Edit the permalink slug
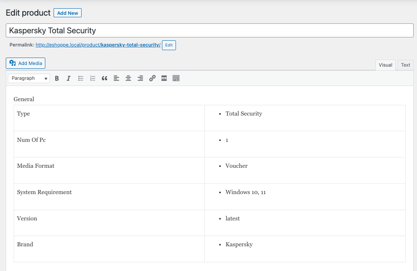The width and height of the screenshot is (417, 271). (x=169, y=45)
